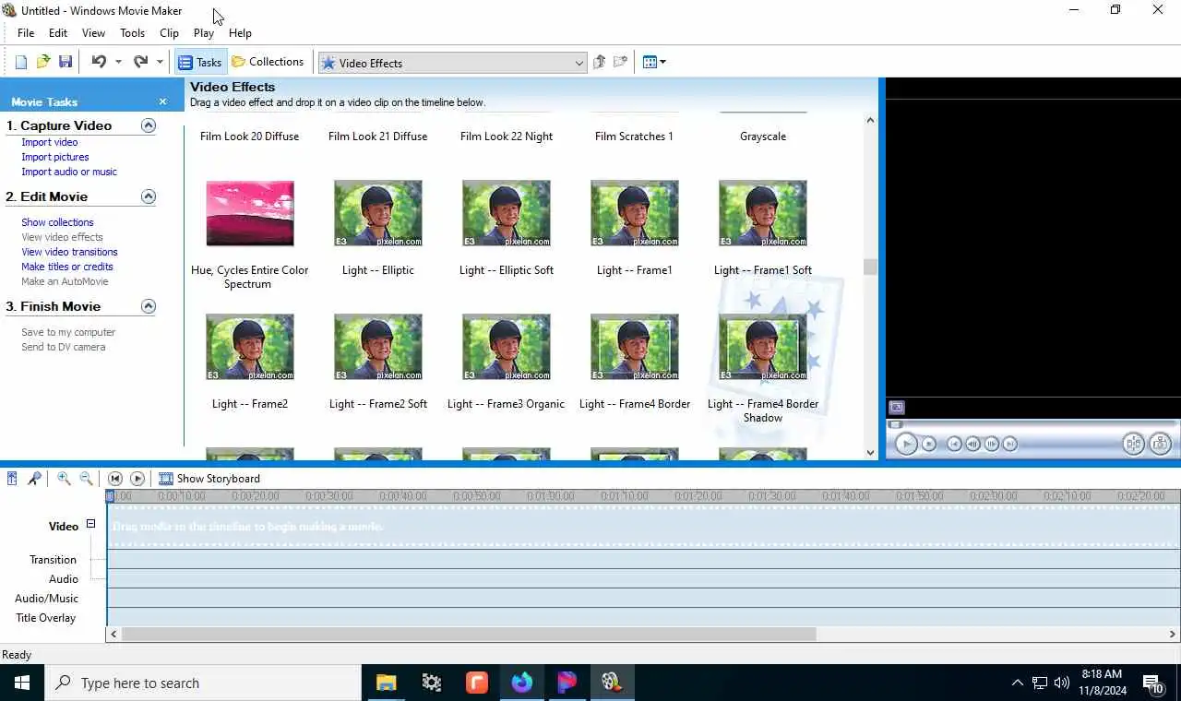Click the preview monitor Stop button
The height and width of the screenshot is (701, 1181).
[x=929, y=444]
